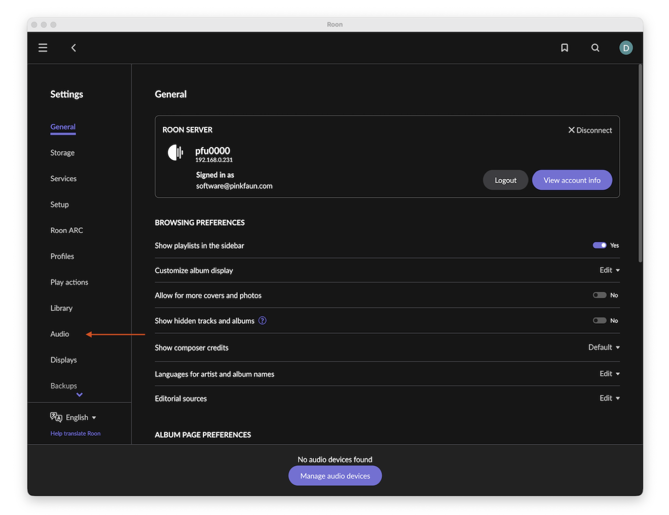Open search with the magnifier icon
669x515 pixels.
(595, 48)
